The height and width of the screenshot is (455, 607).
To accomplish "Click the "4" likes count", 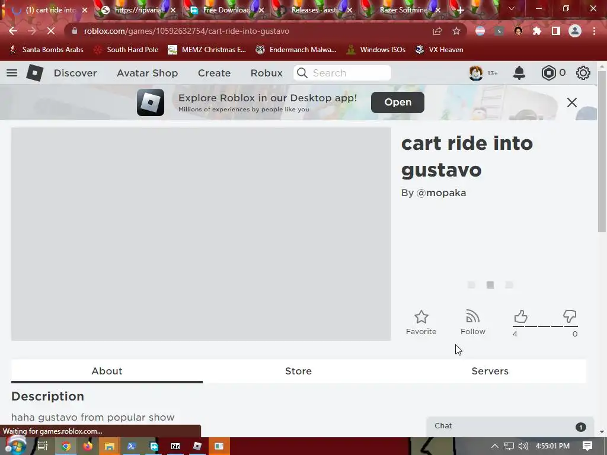I will (515, 334).
